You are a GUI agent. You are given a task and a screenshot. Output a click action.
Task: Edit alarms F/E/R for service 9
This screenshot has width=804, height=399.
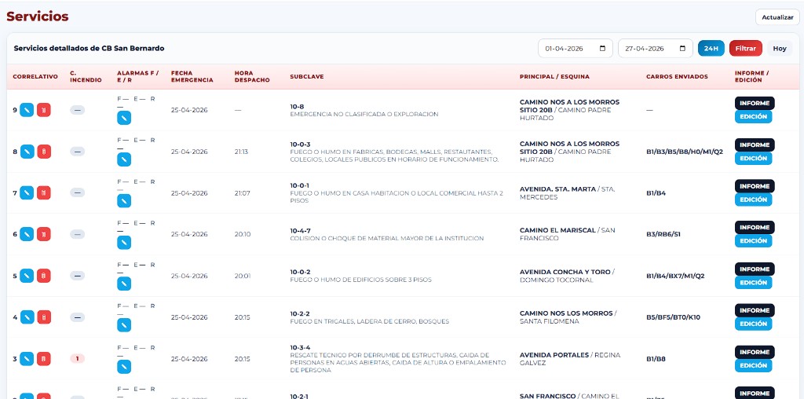124,118
